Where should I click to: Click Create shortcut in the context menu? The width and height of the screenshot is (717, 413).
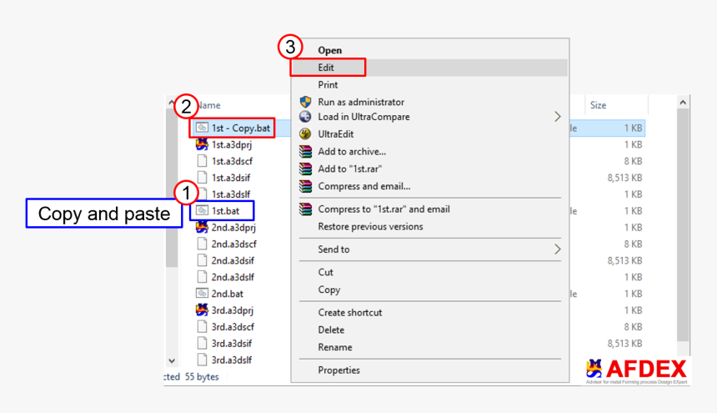coord(349,312)
